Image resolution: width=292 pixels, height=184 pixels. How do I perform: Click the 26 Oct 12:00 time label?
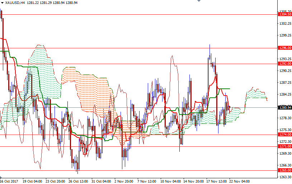click(x=78, y=181)
